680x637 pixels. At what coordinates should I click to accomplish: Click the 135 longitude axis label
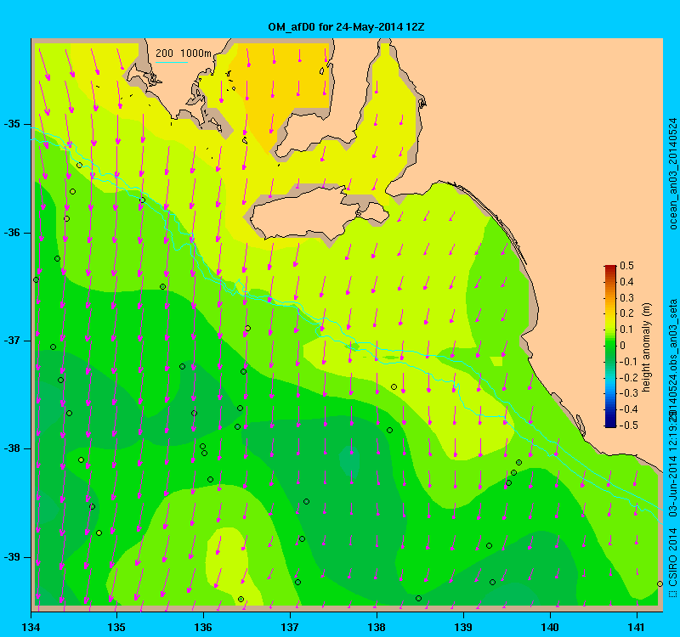point(116,627)
